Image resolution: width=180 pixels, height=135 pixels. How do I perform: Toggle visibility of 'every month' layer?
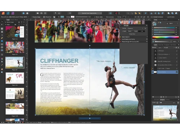[177, 58]
